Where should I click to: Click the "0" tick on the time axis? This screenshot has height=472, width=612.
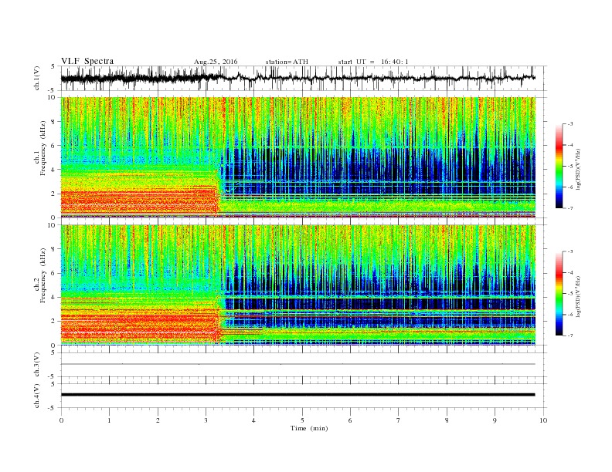click(x=61, y=420)
